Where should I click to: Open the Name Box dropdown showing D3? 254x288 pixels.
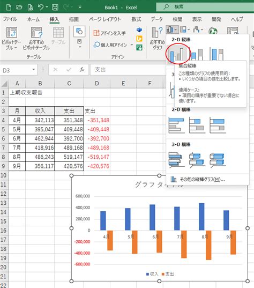[34, 70]
